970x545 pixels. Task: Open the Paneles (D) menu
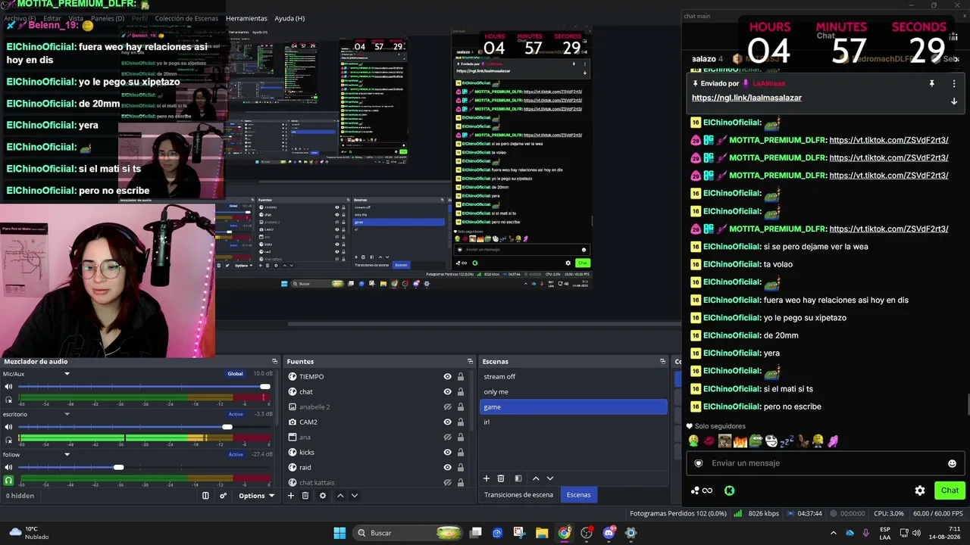click(107, 18)
